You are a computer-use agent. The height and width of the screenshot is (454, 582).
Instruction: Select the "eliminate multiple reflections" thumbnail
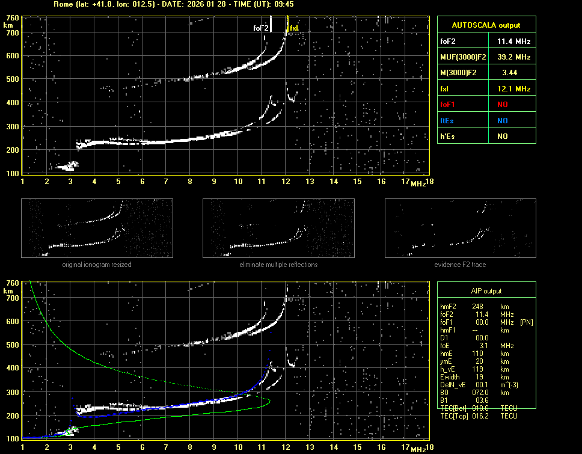278,228
